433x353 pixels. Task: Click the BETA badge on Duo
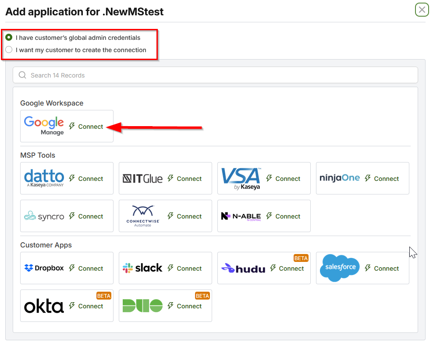coord(202,296)
